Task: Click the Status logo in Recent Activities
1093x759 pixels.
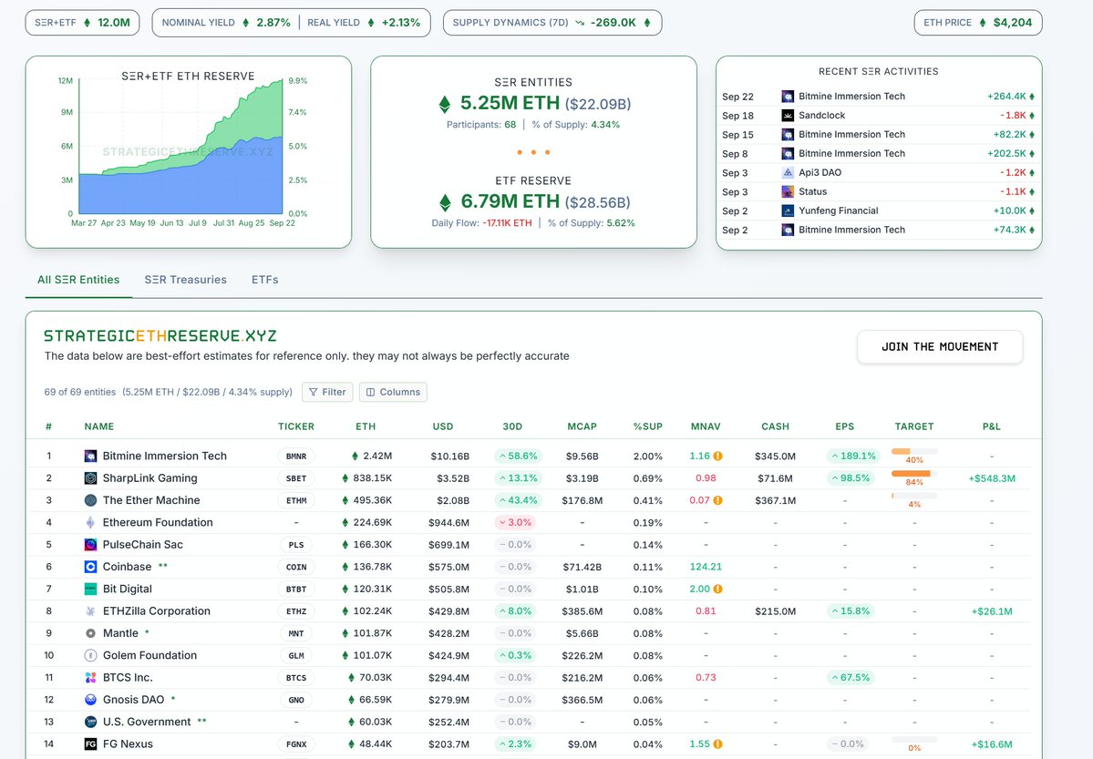Action: tap(788, 191)
